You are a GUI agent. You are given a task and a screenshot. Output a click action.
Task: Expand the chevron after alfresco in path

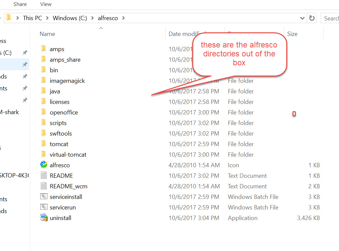tap(124, 18)
